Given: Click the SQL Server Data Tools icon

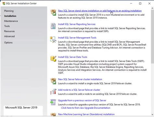Looking at the screenshot, I should pos(53,59).
